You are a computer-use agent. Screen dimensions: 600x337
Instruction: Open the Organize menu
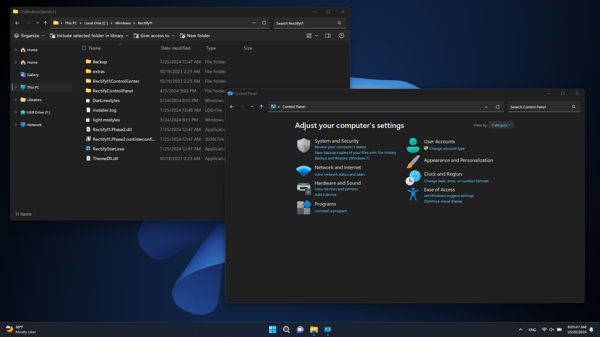click(29, 35)
